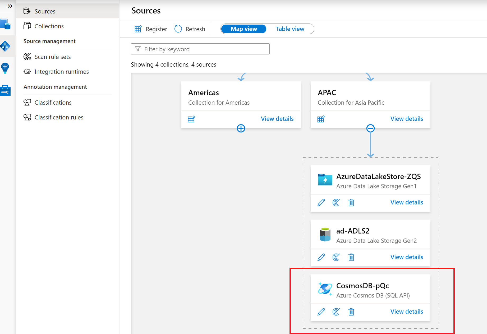Viewport: 487px width, 334px height.
Task: Open the insights lightbulb icon in left rail
Action: coord(5,68)
